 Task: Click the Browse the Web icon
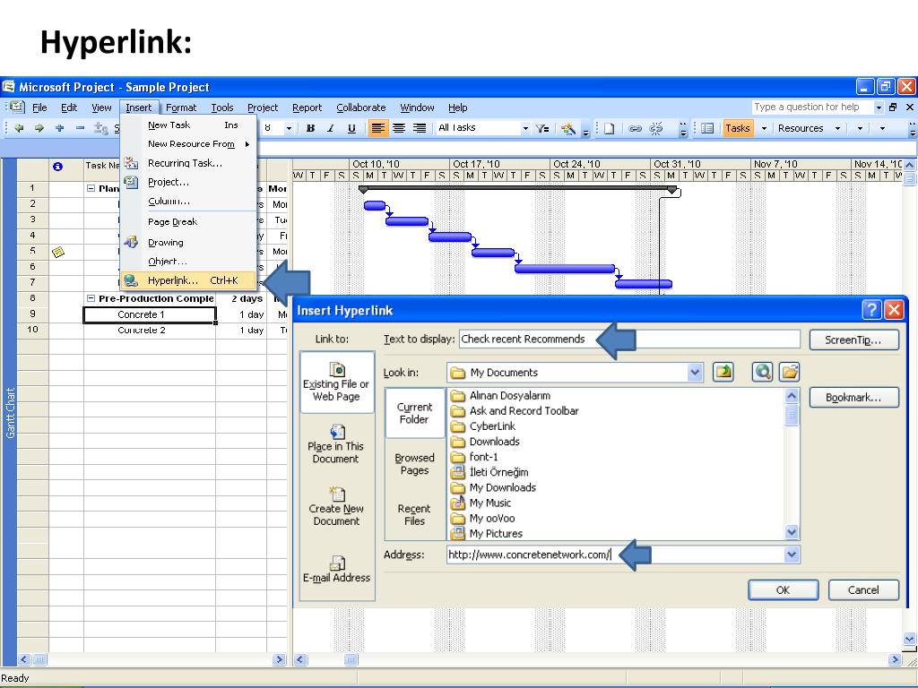click(762, 372)
